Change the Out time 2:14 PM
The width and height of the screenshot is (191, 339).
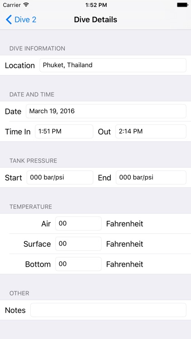coord(151,132)
